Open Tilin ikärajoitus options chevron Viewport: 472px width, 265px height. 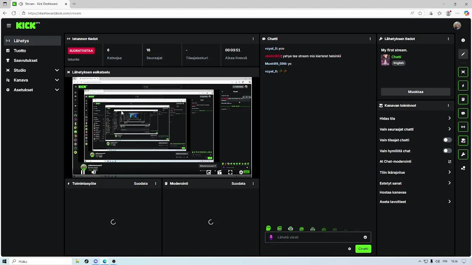click(x=450, y=172)
